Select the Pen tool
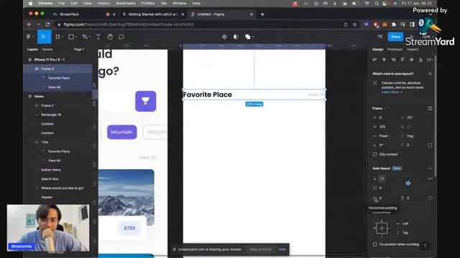 pos(85,37)
